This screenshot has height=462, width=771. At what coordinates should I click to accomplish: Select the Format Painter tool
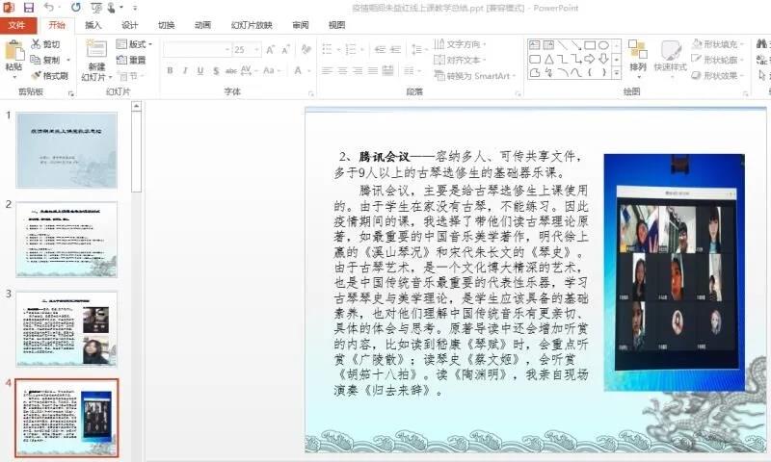[49, 76]
